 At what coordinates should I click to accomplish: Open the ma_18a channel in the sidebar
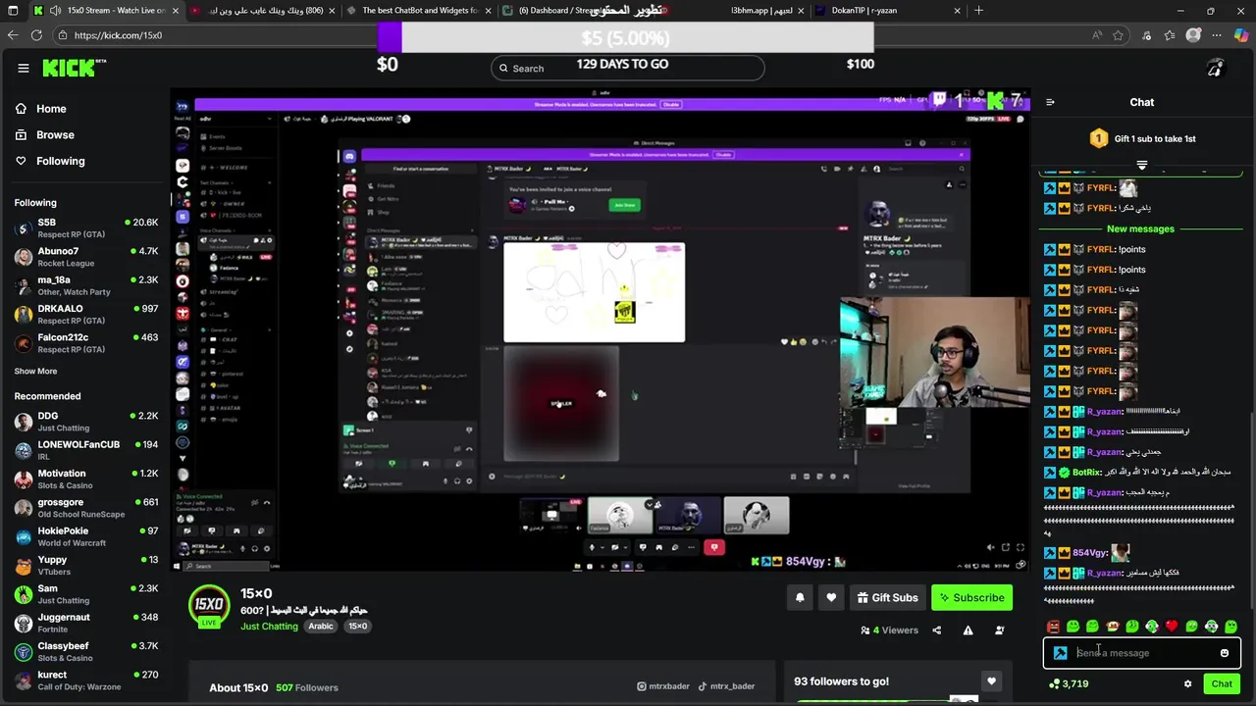tap(86, 285)
